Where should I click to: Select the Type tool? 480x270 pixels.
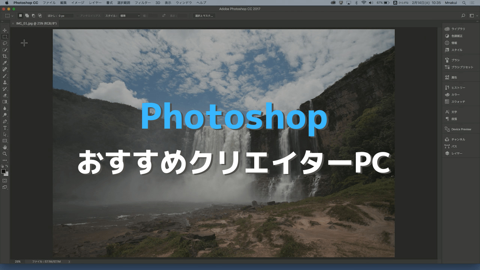click(x=5, y=128)
